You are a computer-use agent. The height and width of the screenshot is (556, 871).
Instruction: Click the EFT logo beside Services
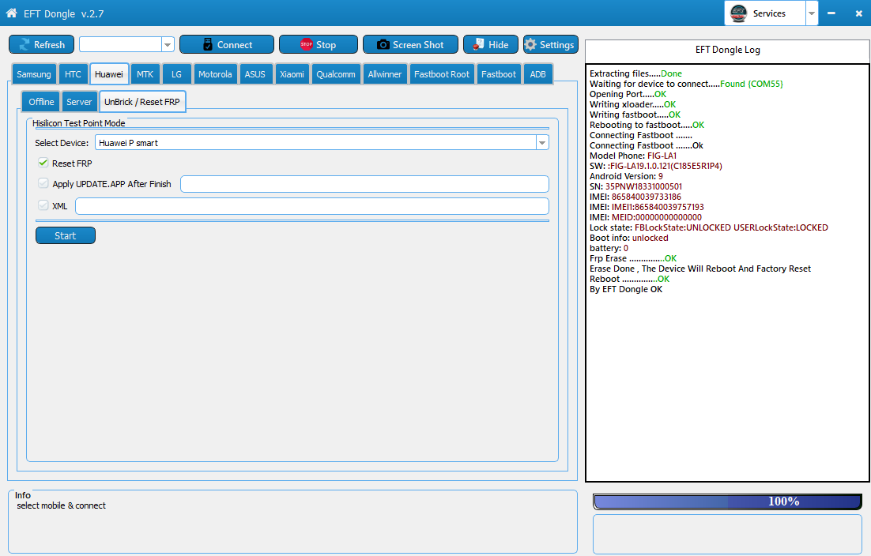pos(738,13)
